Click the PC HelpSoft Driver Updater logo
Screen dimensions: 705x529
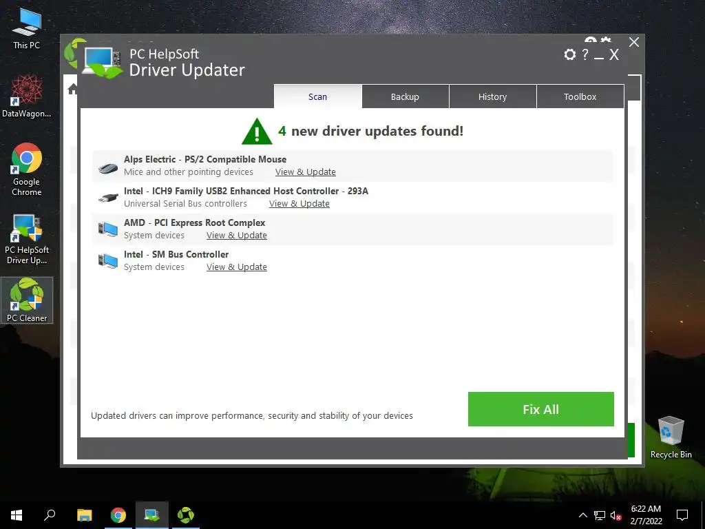point(103,62)
